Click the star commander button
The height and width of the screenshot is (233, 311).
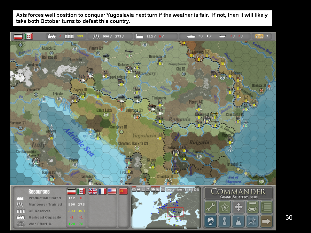coord(225,207)
